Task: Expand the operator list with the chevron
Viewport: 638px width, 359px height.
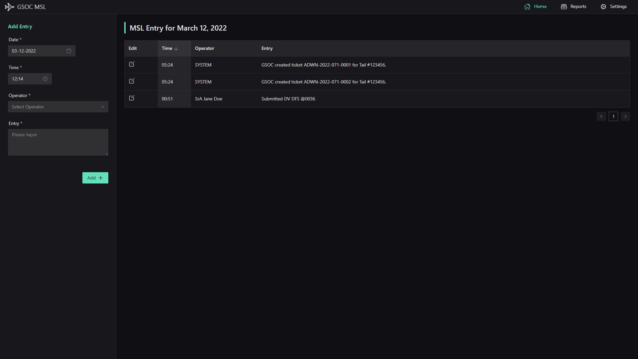Action: (103, 107)
